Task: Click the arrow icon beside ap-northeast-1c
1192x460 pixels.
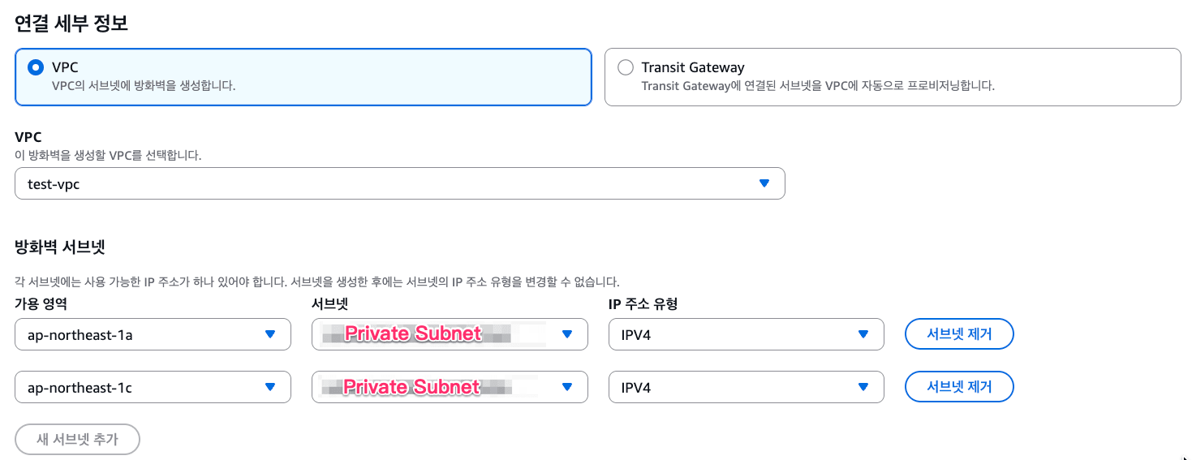Action: [270, 387]
